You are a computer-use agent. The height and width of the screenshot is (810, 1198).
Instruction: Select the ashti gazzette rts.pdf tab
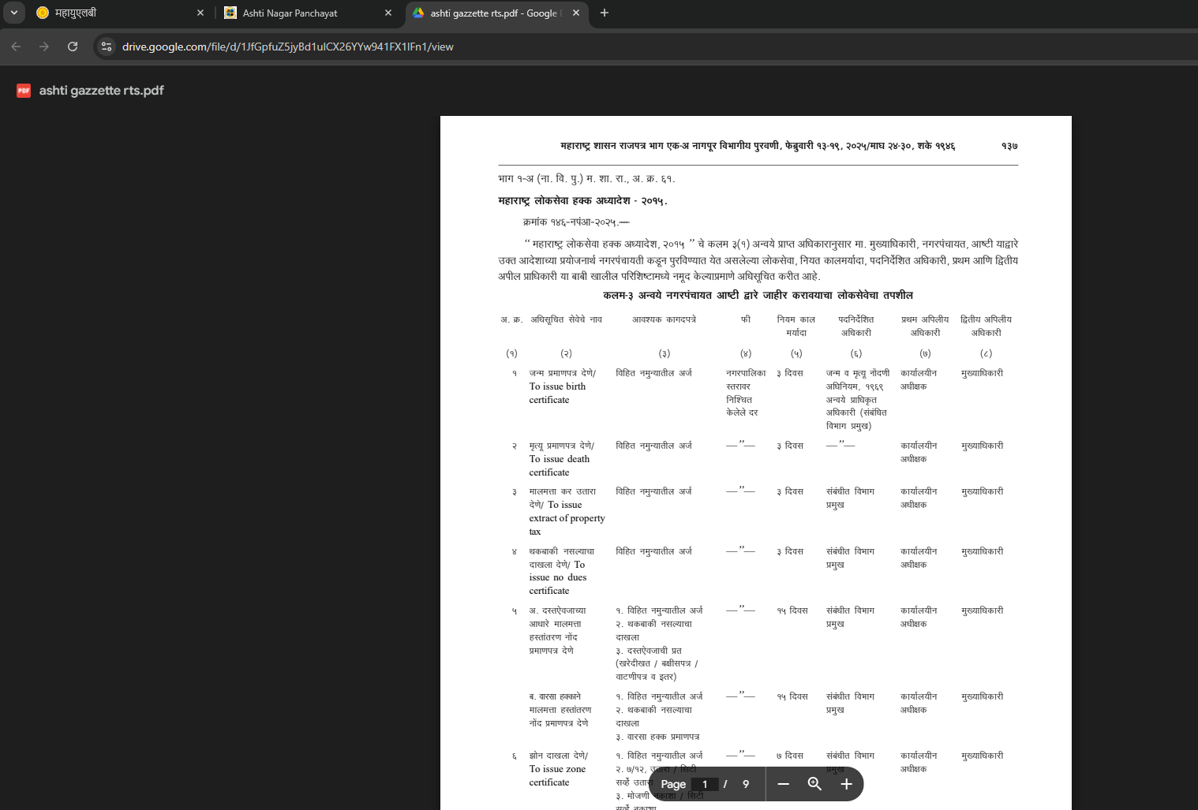(x=495, y=13)
